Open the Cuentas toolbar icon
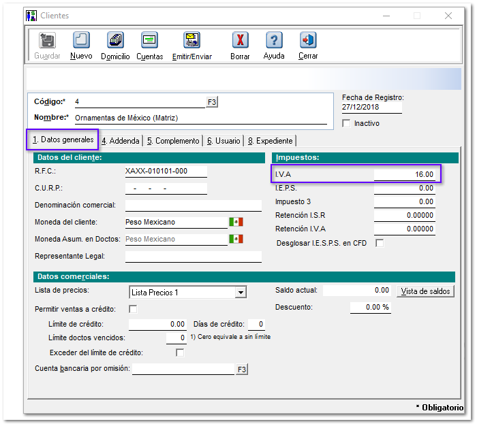 point(149,41)
